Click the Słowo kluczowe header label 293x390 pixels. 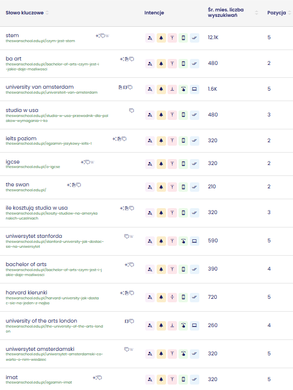click(x=25, y=13)
